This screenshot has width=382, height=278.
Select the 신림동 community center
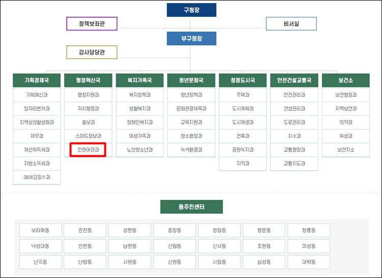coord(174,246)
